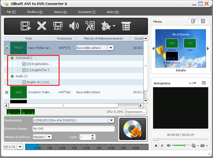
Task: Click the CPU: 5.15% status text
Action: coord(115,112)
